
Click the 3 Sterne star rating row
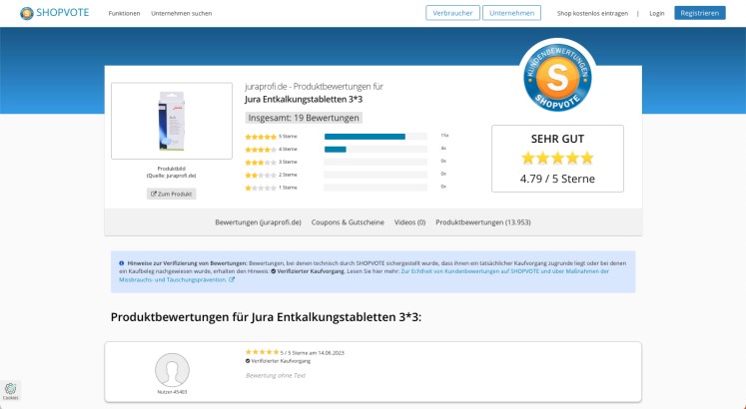[x=271, y=162]
